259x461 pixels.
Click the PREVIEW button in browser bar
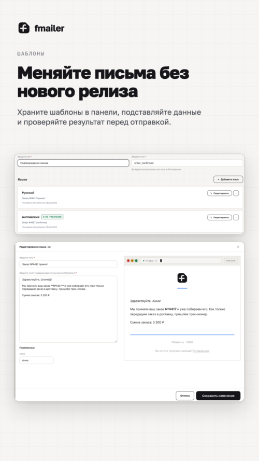tap(231, 260)
